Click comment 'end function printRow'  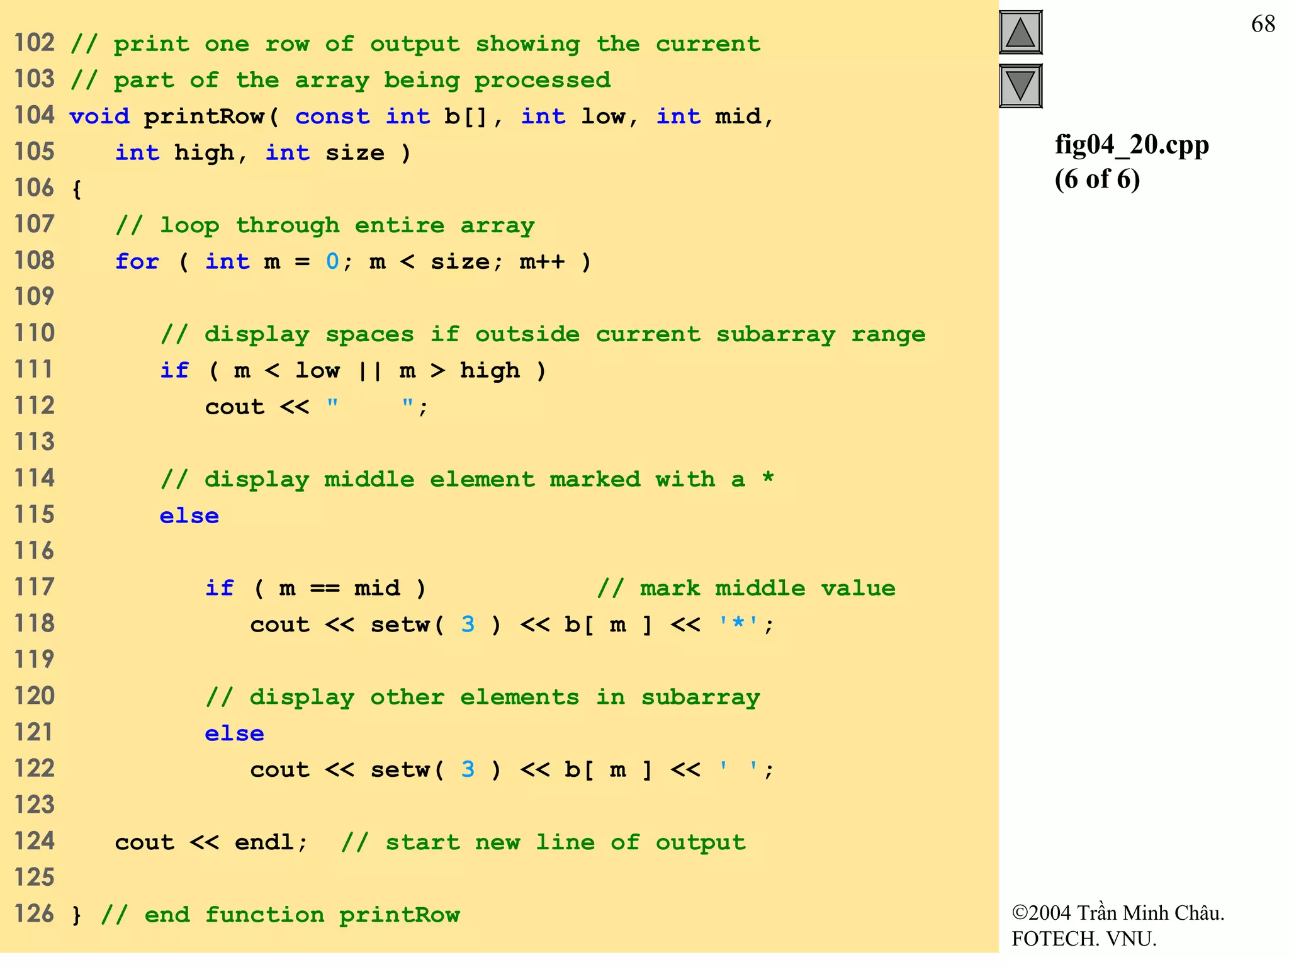[x=281, y=915]
